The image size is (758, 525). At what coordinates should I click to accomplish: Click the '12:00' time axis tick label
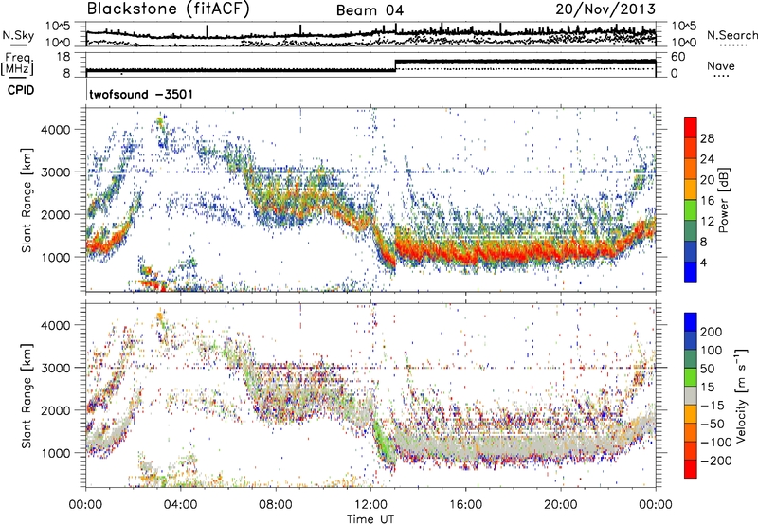370,505
